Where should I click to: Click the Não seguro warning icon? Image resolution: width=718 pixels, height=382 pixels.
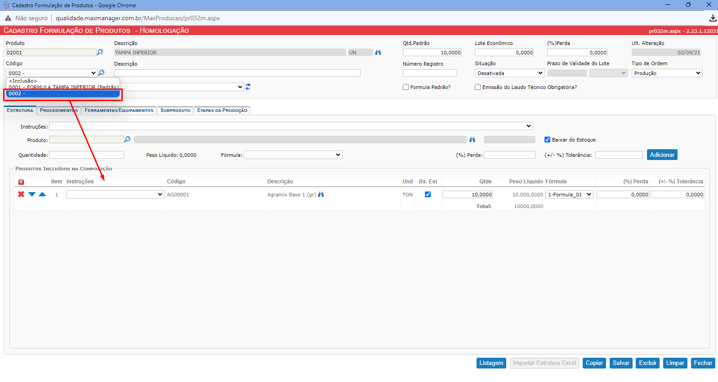(8, 18)
